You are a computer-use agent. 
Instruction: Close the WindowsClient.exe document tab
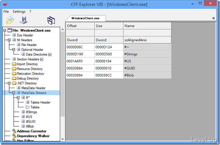(x=214, y=18)
